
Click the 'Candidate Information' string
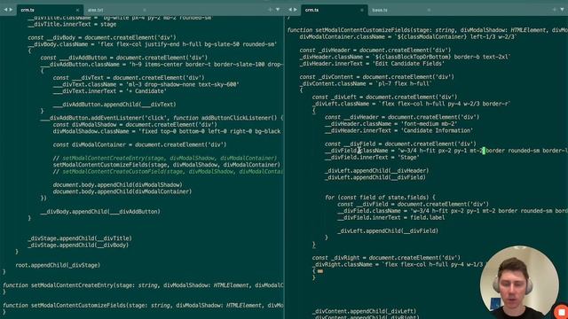[x=436, y=130]
